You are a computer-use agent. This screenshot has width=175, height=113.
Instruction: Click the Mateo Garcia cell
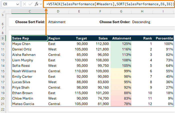click(29, 104)
